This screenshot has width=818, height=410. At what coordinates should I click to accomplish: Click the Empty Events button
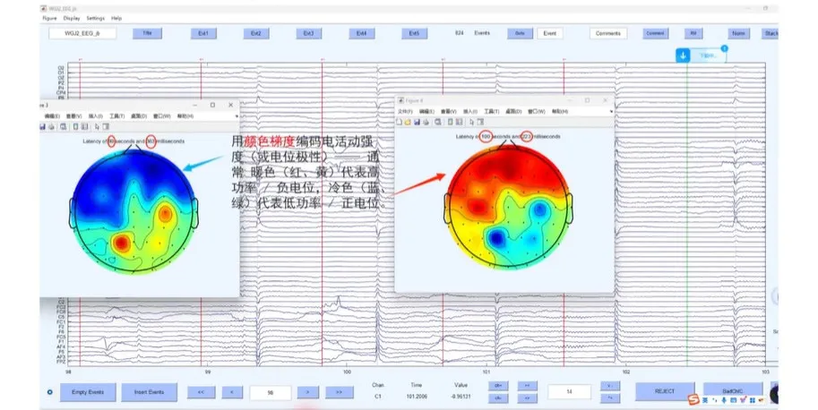click(89, 392)
